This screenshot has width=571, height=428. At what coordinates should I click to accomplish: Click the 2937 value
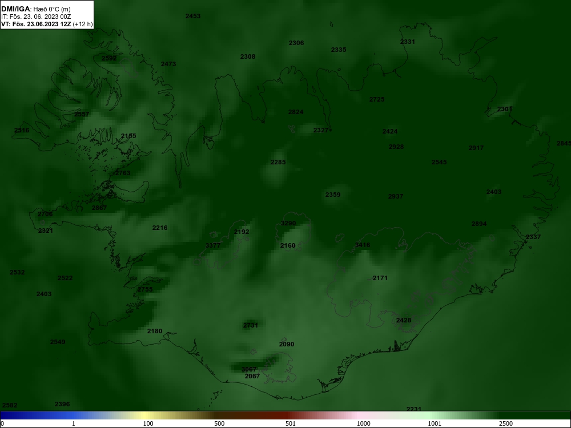pos(396,196)
